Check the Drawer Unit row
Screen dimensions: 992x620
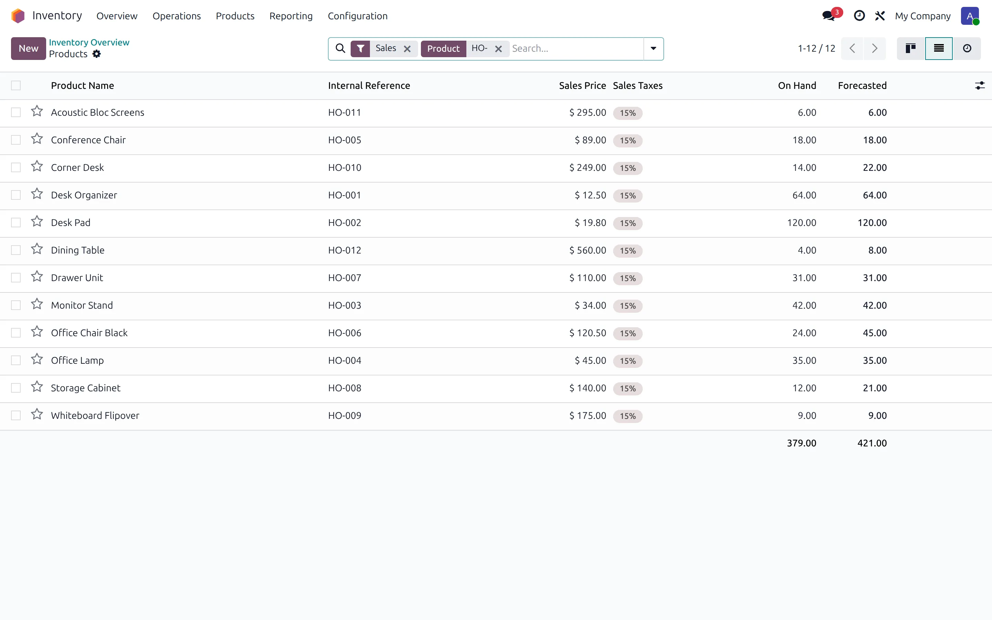16,278
